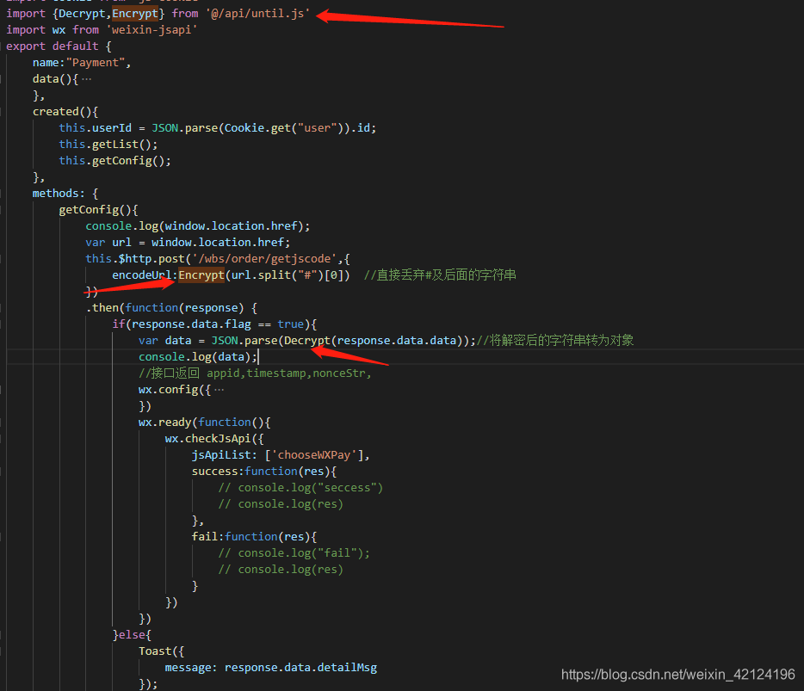Screen dimensions: 804x691
Task: Expand the folded data() block ellipsis
Action: (86, 79)
